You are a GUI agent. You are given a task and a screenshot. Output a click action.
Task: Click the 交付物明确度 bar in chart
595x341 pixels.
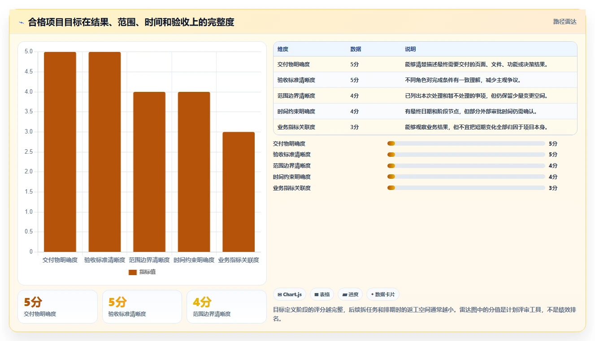(x=60, y=152)
